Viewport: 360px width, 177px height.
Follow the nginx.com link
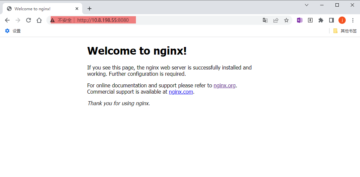tap(181, 92)
